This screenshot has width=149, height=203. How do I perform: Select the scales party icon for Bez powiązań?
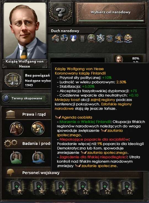pyautogui.click(x=13, y=80)
